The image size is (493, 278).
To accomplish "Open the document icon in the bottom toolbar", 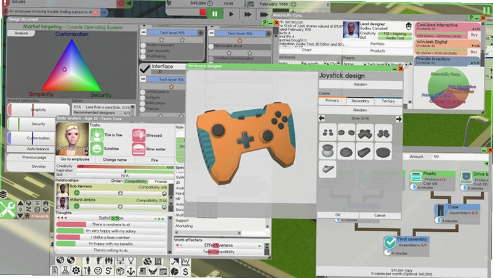I will pyautogui.click(x=55, y=271).
